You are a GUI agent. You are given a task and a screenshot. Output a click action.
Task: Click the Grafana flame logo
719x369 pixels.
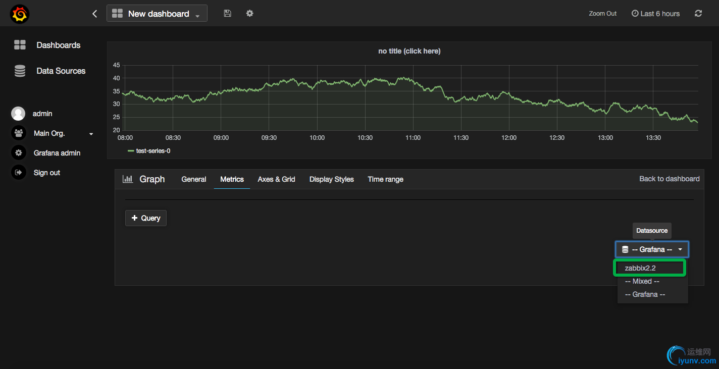[20, 14]
